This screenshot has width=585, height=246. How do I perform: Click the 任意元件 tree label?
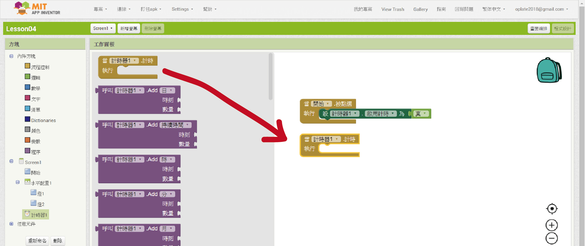point(26,224)
